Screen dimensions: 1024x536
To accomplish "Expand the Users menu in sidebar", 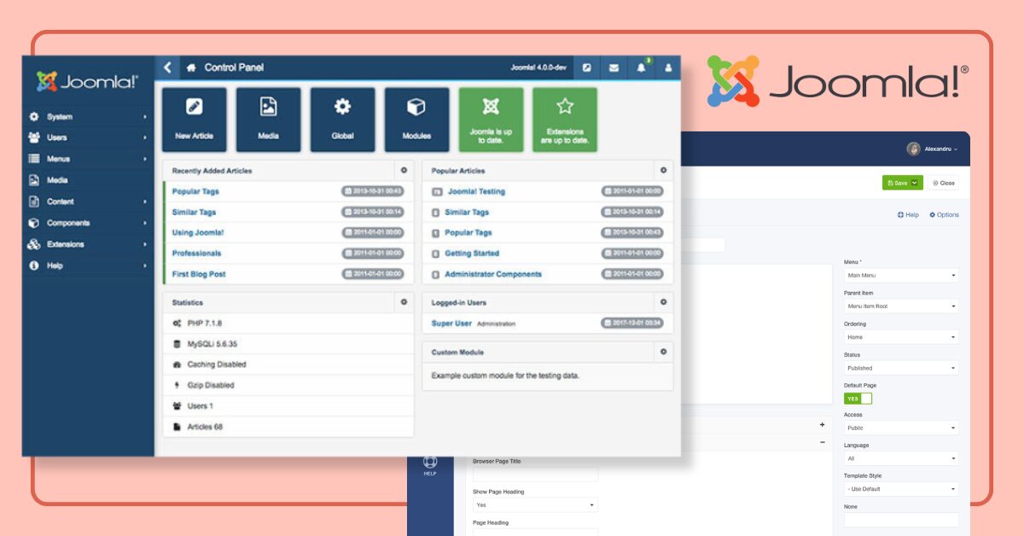I will tap(89, 137).
